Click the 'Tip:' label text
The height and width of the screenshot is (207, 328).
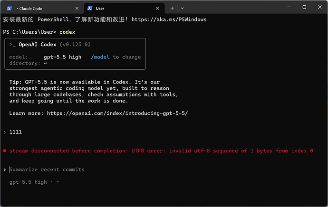[15, 82]
